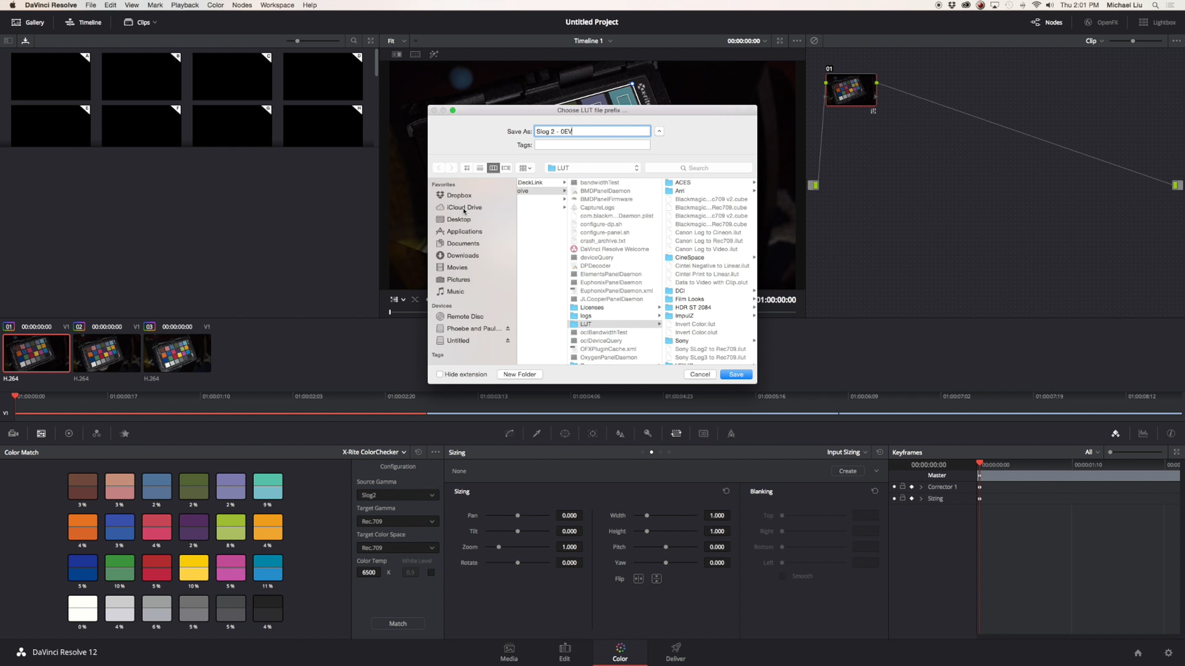Toggle the Nodes editor panel
The height and width of the screenshot is (666, 1185).
1046,22
